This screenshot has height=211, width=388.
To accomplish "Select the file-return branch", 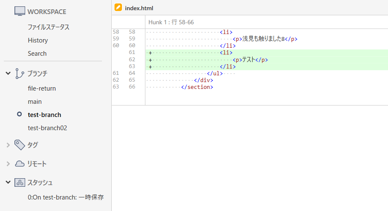I will coord(42,88).
